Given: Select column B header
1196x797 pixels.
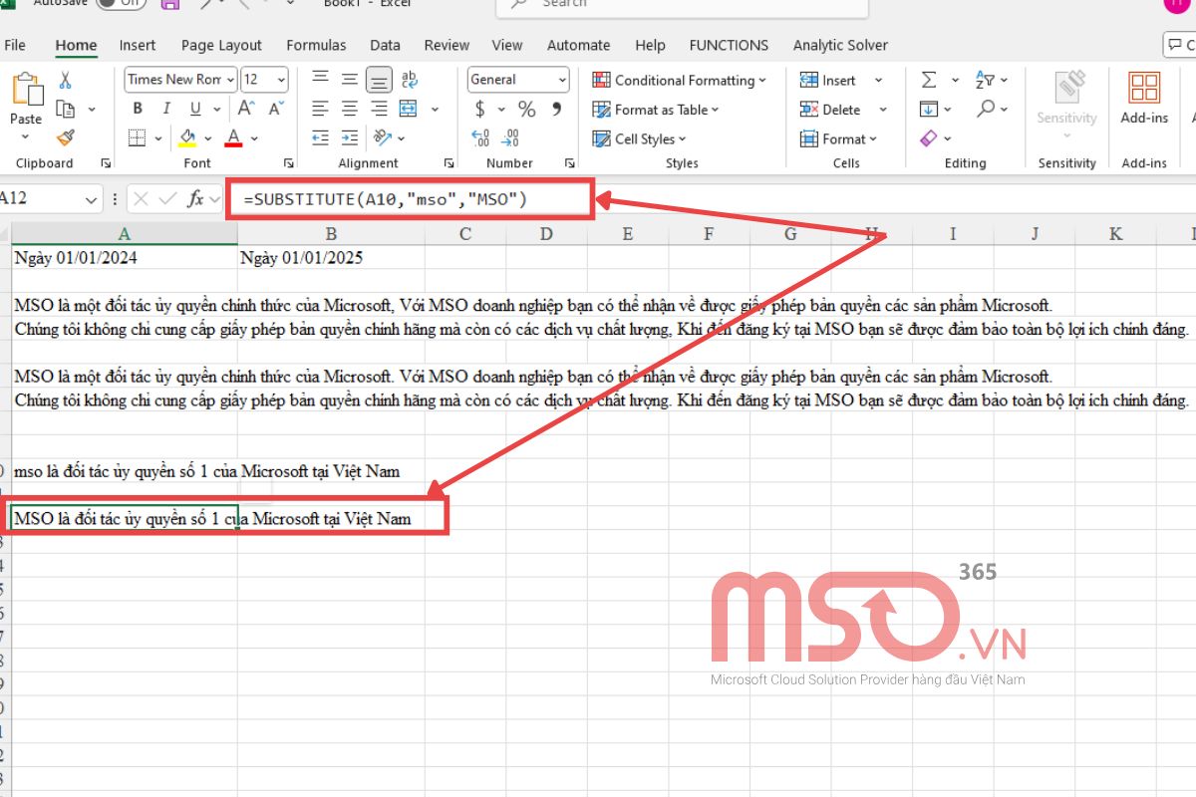Looking at the screenshot, I should click(x=331, y=234).
